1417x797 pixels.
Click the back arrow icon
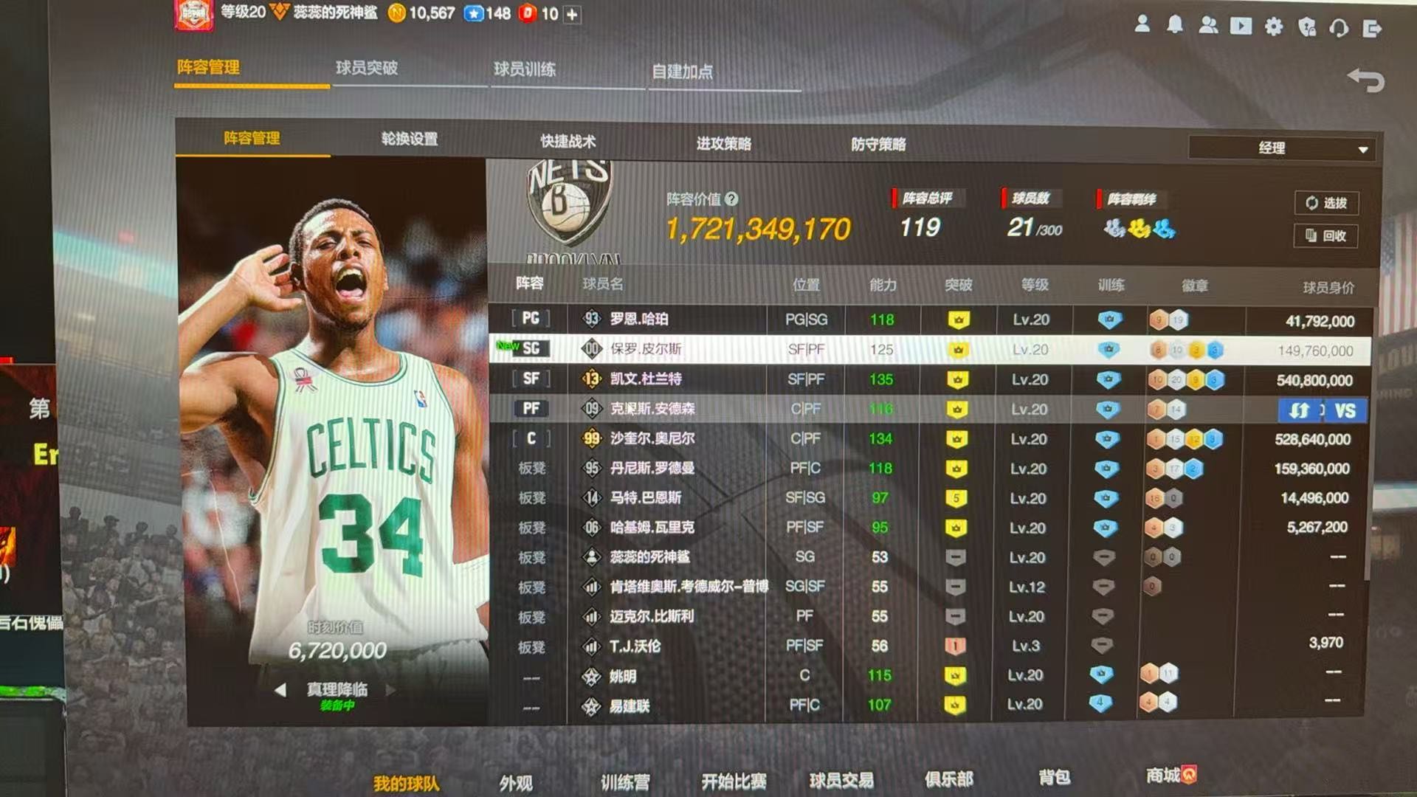click(x=1365, y=80)
